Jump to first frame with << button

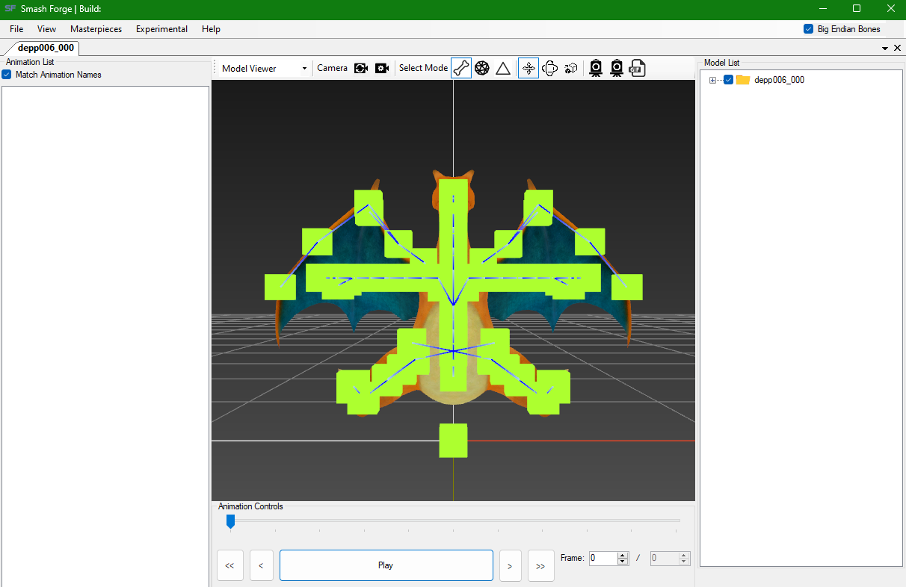tap(230, 565)
